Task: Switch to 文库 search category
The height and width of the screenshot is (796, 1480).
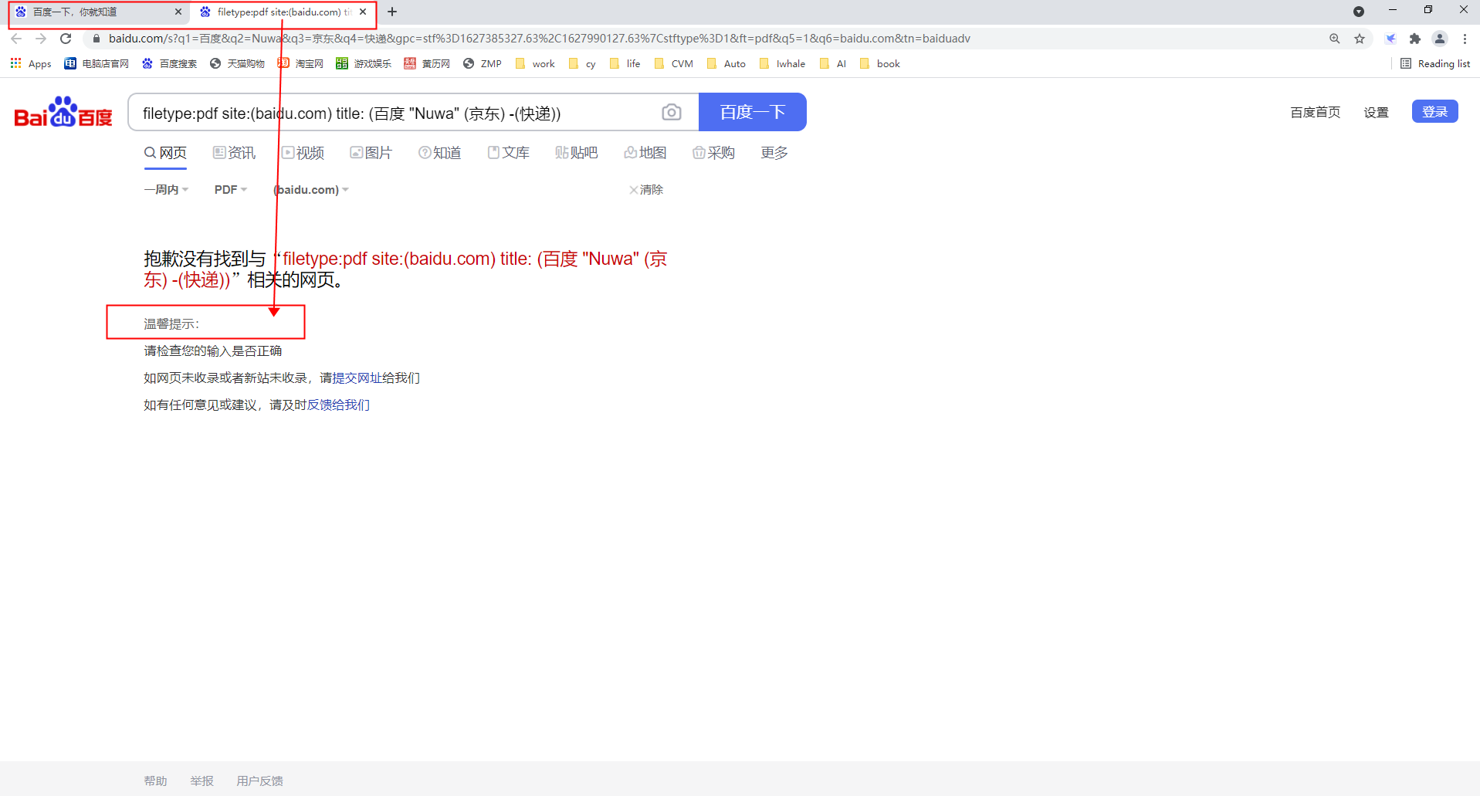Action: pos(509,153)
